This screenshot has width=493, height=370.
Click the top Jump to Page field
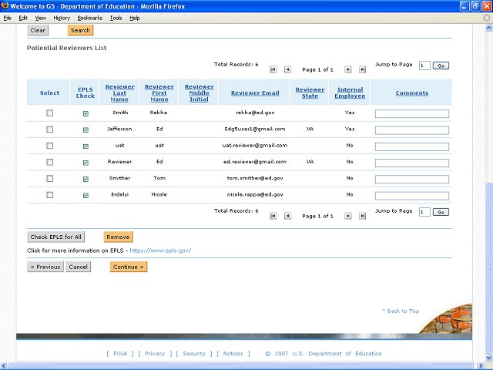coord(424,66)
